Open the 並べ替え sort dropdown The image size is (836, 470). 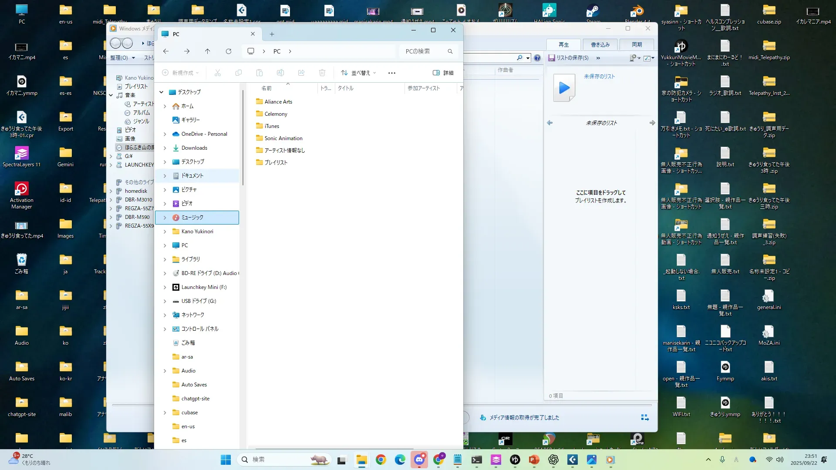[358, 73]
